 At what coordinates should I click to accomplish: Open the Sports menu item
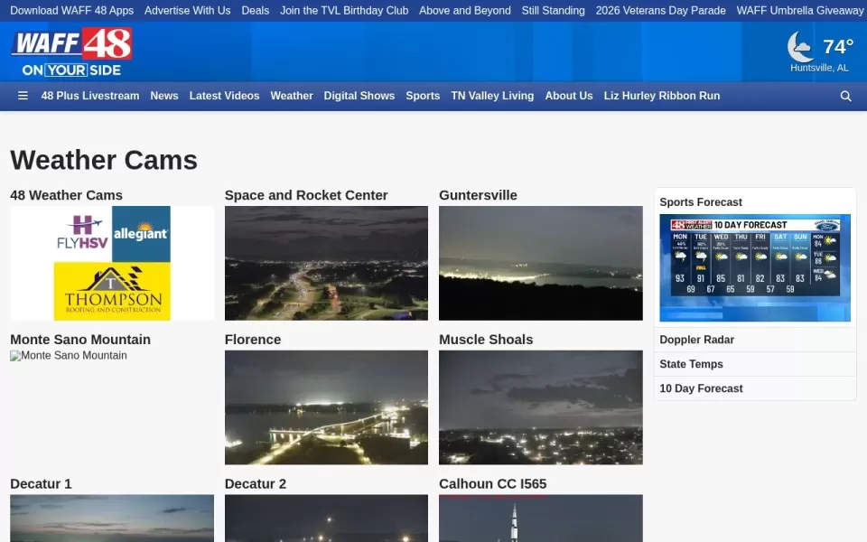[x=423, y=96]
